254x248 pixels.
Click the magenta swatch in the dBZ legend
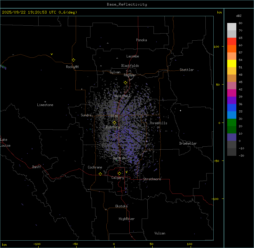click(x=232, y=93)
